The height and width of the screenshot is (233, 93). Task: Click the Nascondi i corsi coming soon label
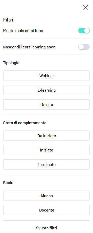(x=29, y=47)
